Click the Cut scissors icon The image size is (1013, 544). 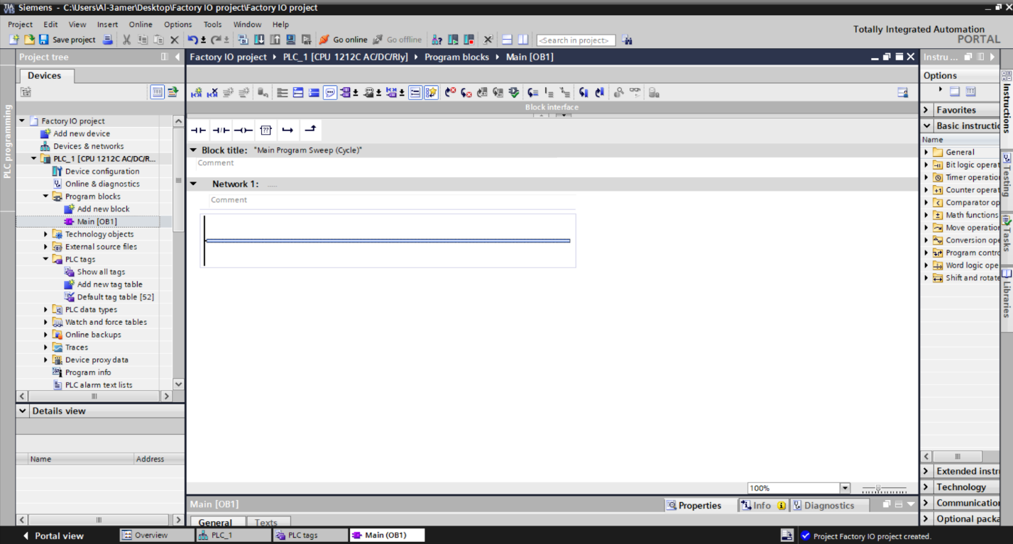click(x=127, y=40)
